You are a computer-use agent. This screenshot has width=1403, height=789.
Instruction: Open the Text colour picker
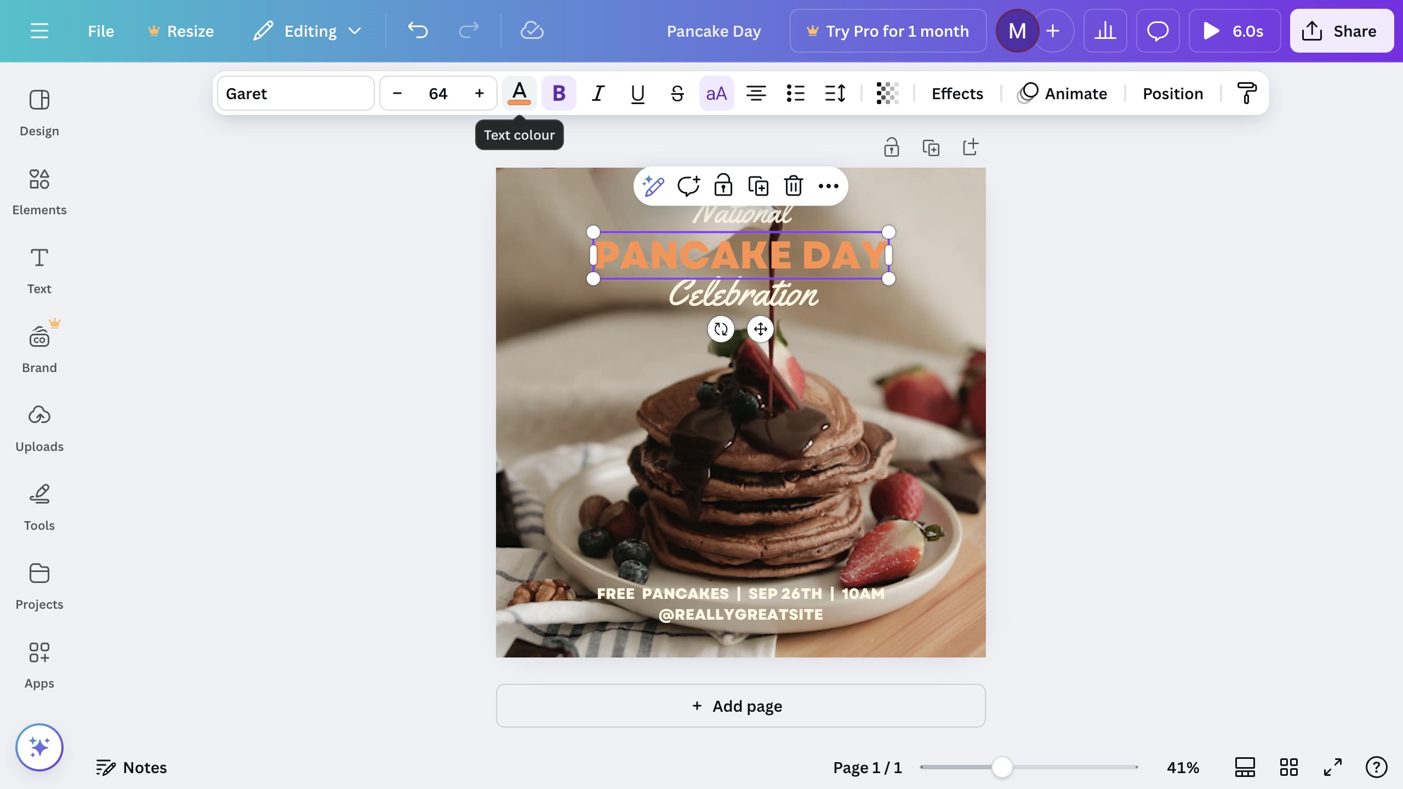click(519, 94)
